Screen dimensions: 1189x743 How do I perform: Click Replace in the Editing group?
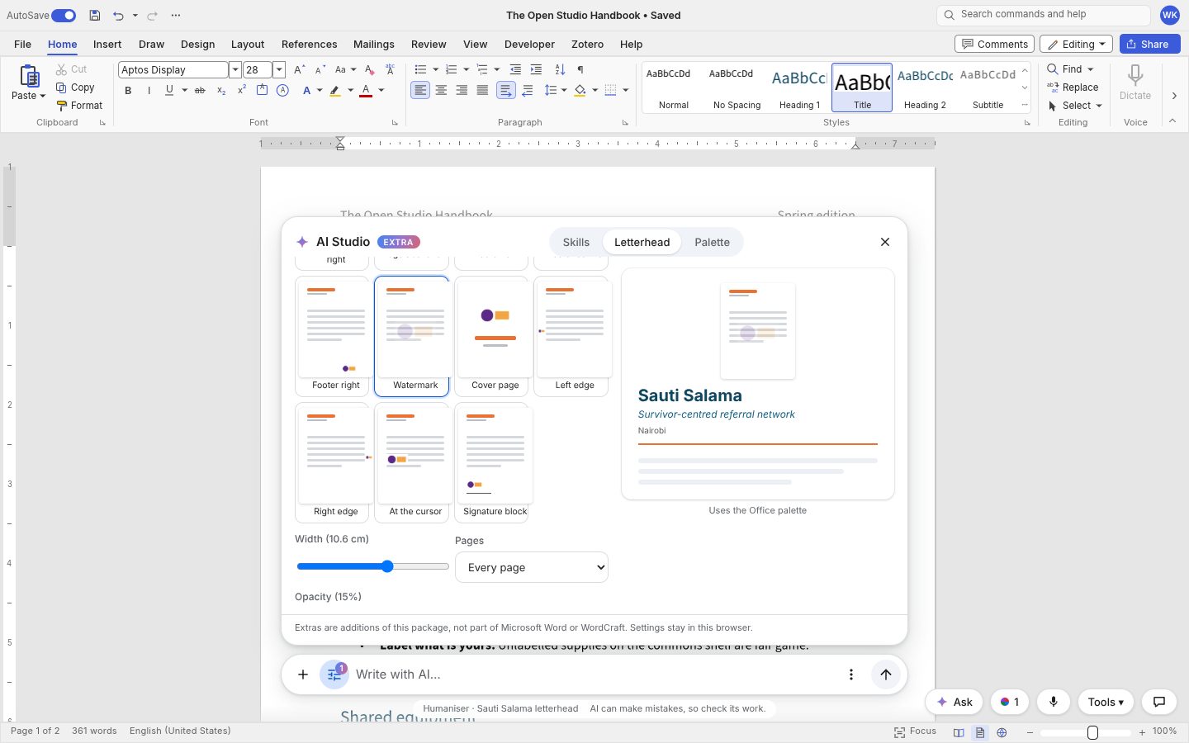pyautogui.click(x=1073, y=88)
